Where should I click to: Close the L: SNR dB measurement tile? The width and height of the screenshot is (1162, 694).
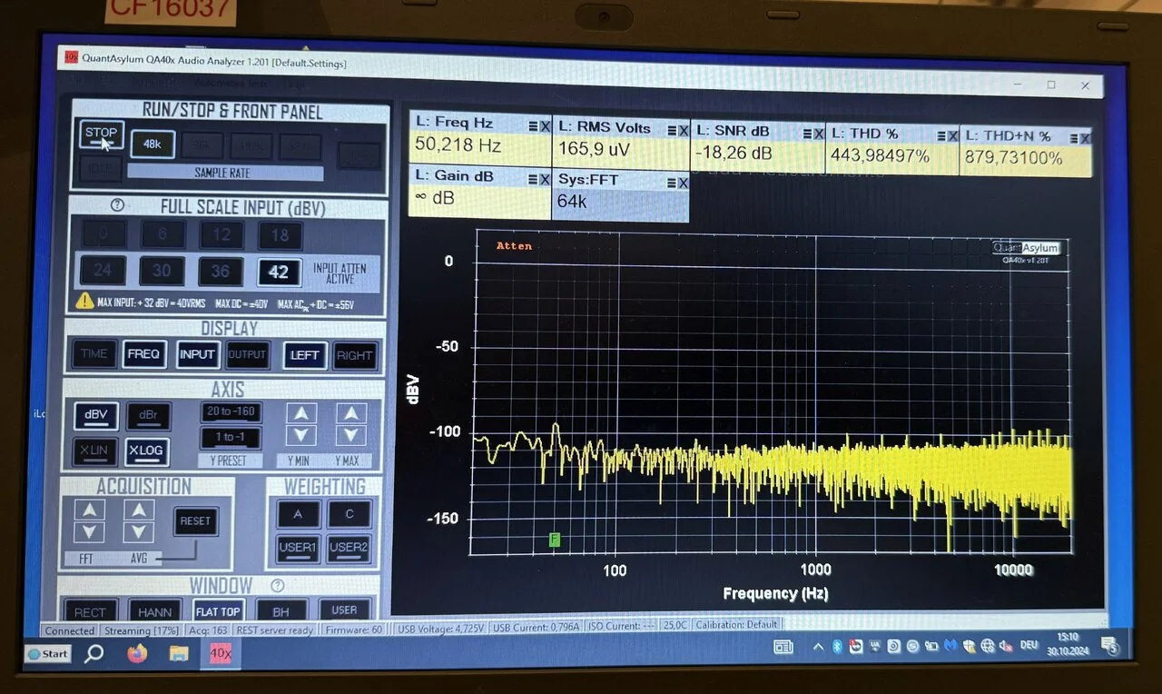pos(819,134)
